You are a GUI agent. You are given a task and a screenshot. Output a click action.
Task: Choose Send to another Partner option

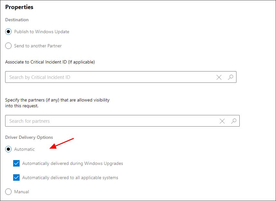tap(8, 46)
